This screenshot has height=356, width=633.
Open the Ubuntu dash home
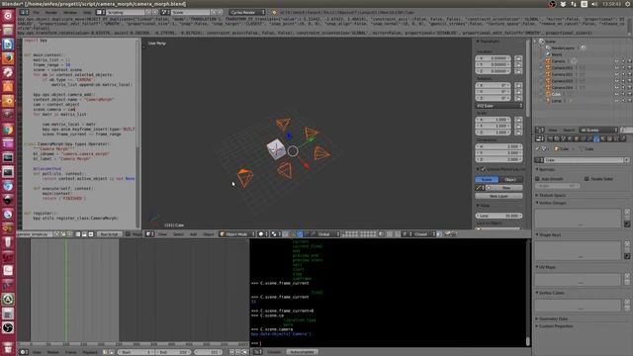[x=8, y=16]
